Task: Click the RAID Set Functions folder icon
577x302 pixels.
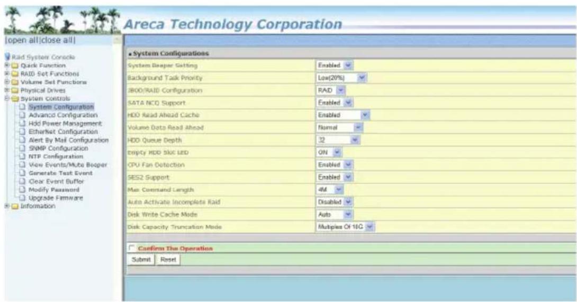Action: click(x=15, y=74)
